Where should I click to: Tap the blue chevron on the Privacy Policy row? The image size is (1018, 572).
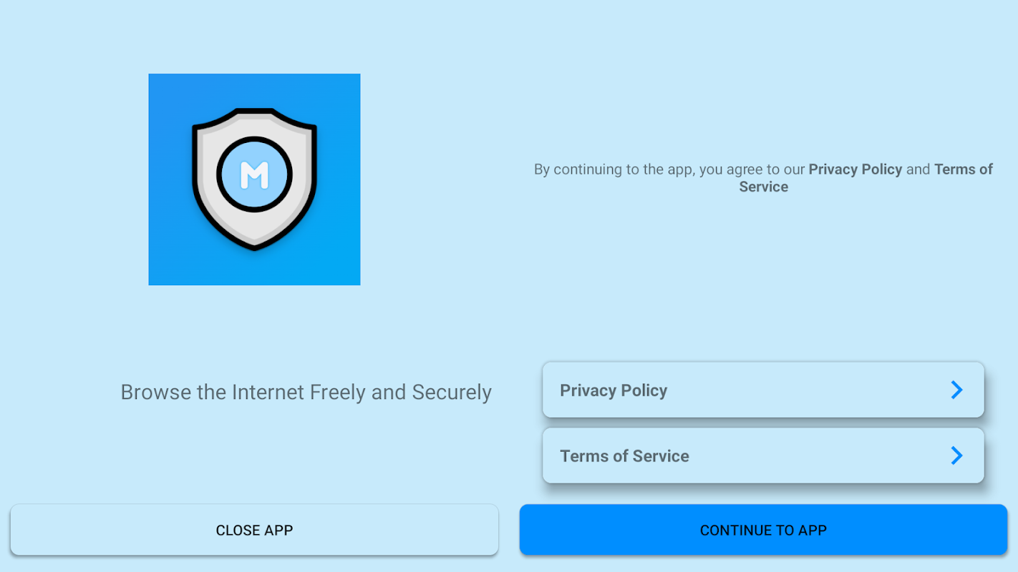pyautogui.click(x=956, y=390)
